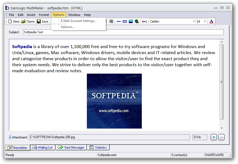Screen dimensions: 238x164
Task: Insert a horizontal line via toolbar icon
Action: [x=119, y=21]
